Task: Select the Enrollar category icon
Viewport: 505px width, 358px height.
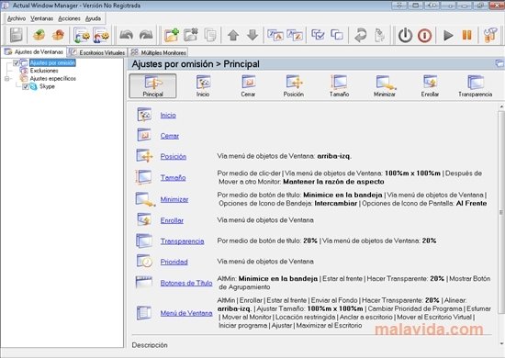Action: point(430,86)
